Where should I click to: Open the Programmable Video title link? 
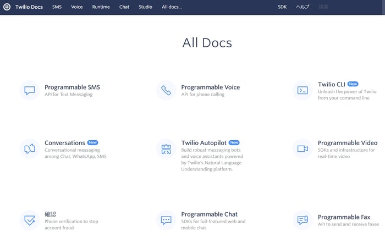tap(348, 142)
